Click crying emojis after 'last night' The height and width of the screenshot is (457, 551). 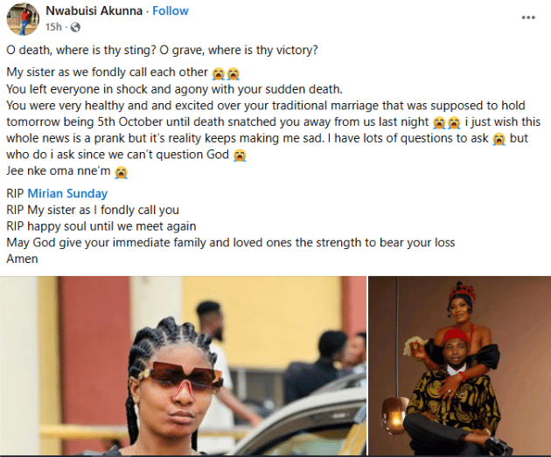coord(447,123)
